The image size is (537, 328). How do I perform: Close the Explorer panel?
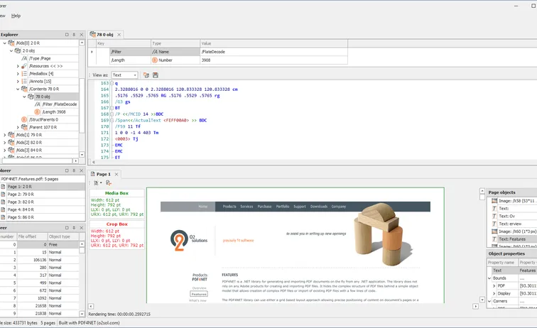click(x=81, y=34)
